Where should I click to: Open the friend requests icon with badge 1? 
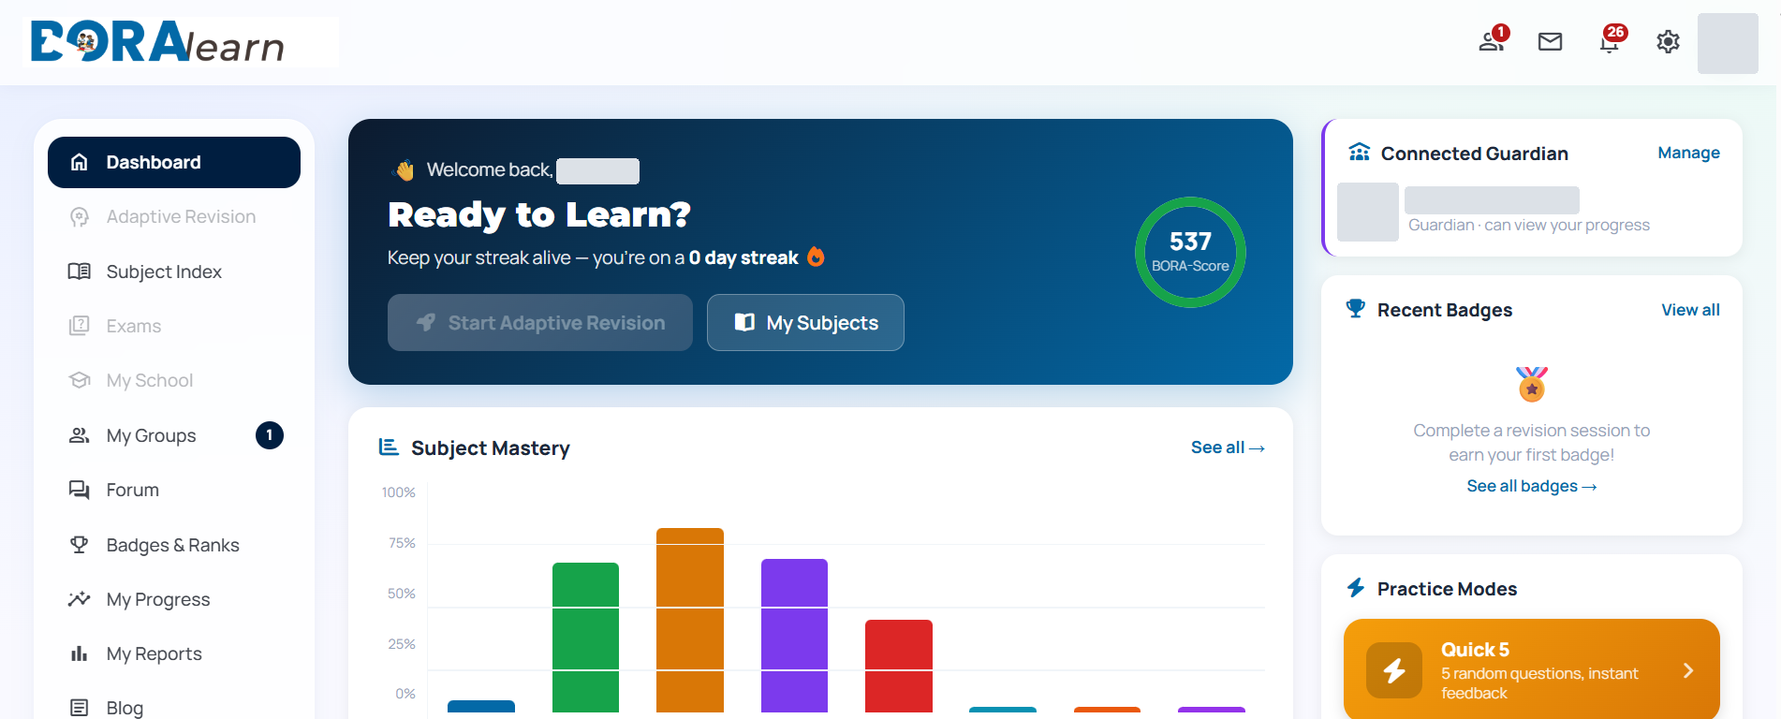(1492, 41)
